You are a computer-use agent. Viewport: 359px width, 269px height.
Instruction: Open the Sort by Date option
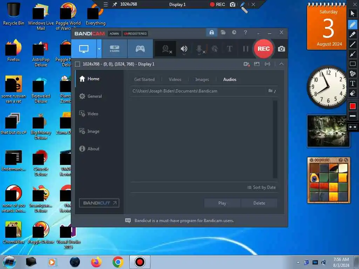point(262,187)
